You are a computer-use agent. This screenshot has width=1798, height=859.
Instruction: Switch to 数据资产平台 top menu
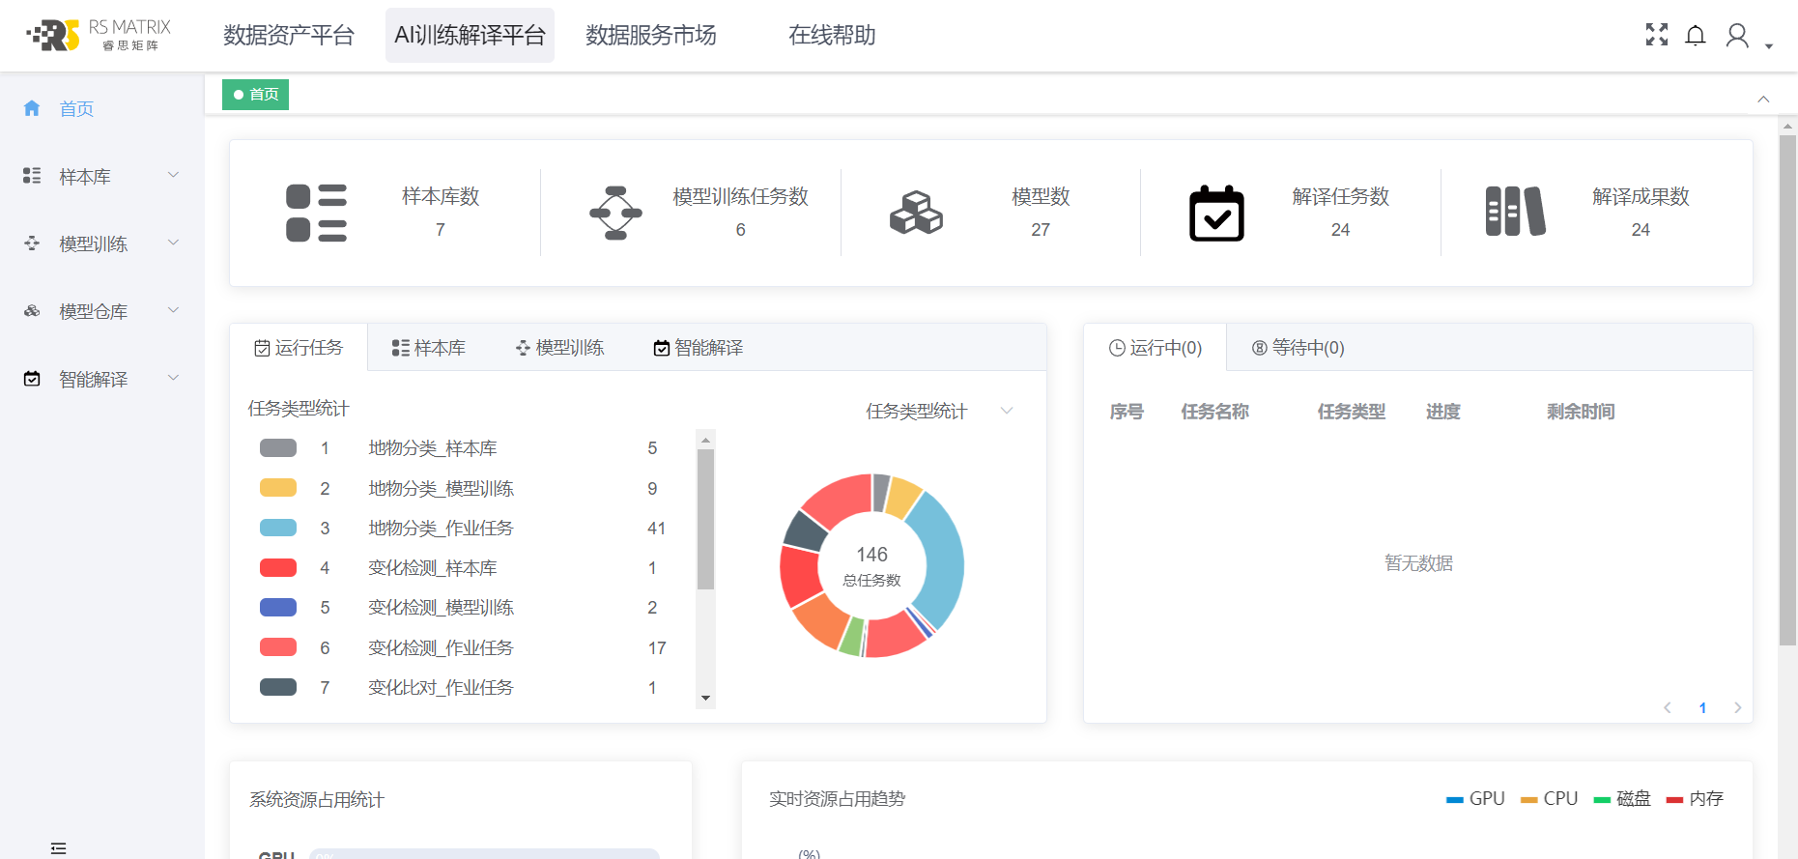[x=289, y=36]
